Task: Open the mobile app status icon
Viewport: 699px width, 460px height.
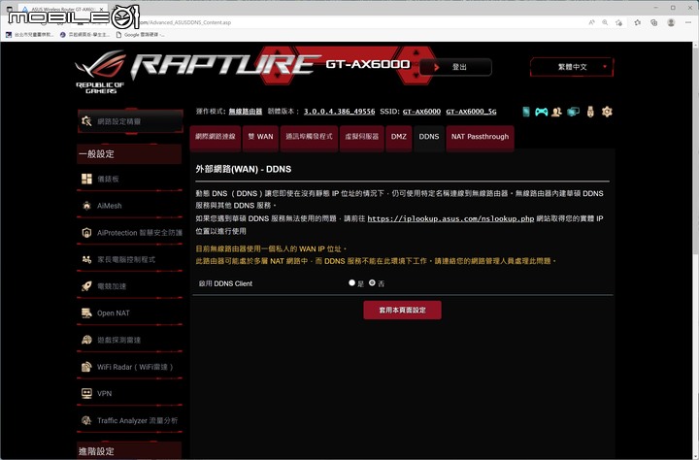Action: (526, 112)
